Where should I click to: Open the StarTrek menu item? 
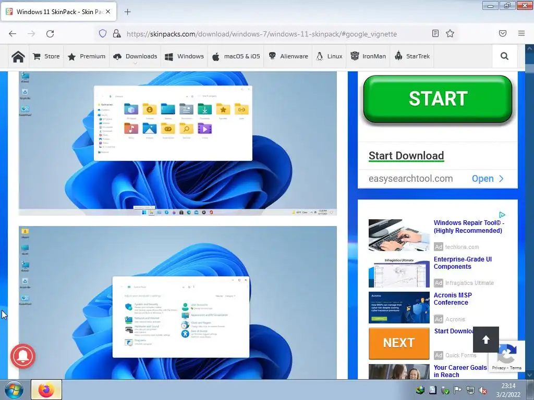pyautogui.click(x=412, y=56)
